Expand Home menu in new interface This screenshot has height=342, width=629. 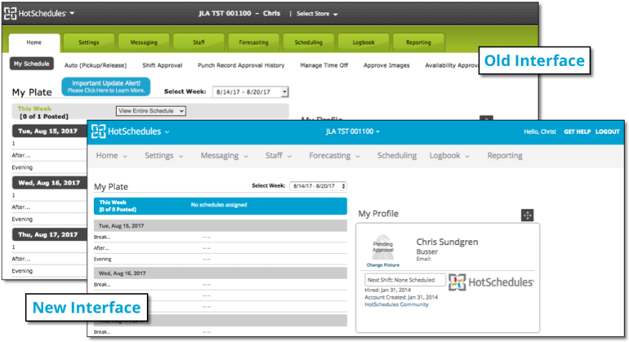click(112, 156)
